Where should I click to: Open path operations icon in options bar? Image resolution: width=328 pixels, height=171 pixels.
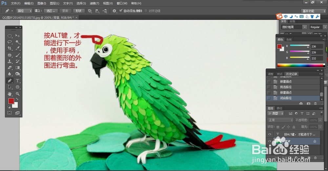pos(90,11)
